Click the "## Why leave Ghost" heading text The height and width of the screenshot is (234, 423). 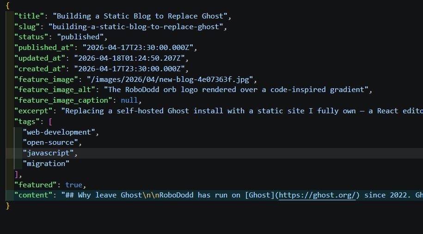coord(104,195)
